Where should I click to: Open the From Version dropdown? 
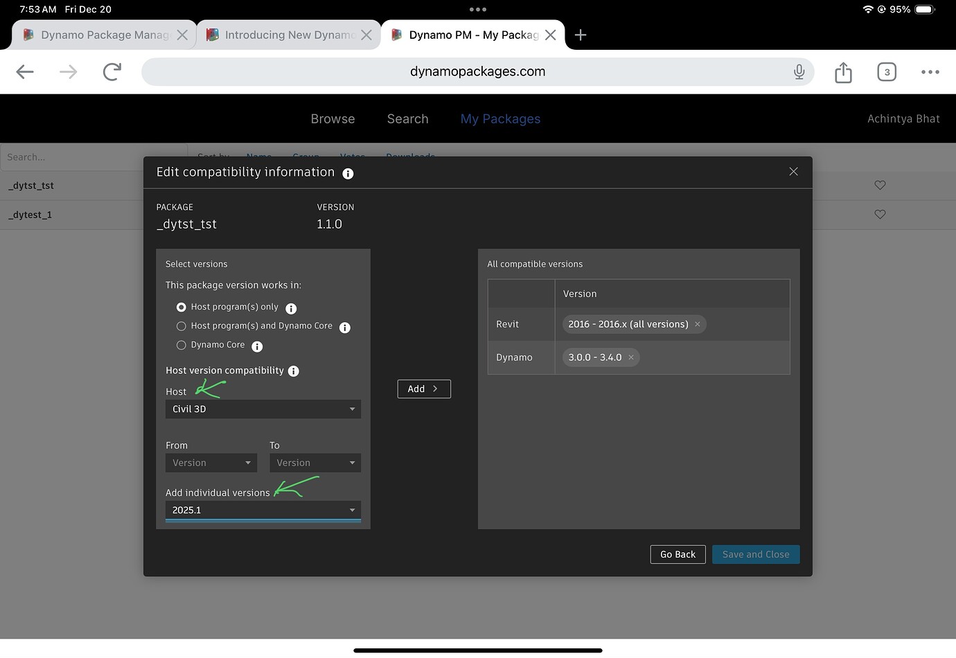pos(211,462)
